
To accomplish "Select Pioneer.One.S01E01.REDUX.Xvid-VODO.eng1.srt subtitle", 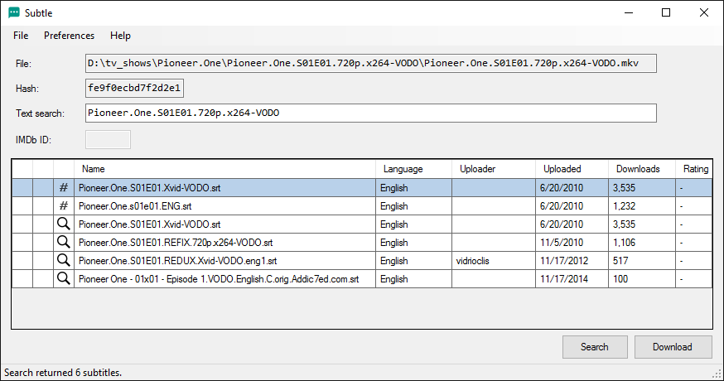I will pyautogui.click(x=178, y=261).
